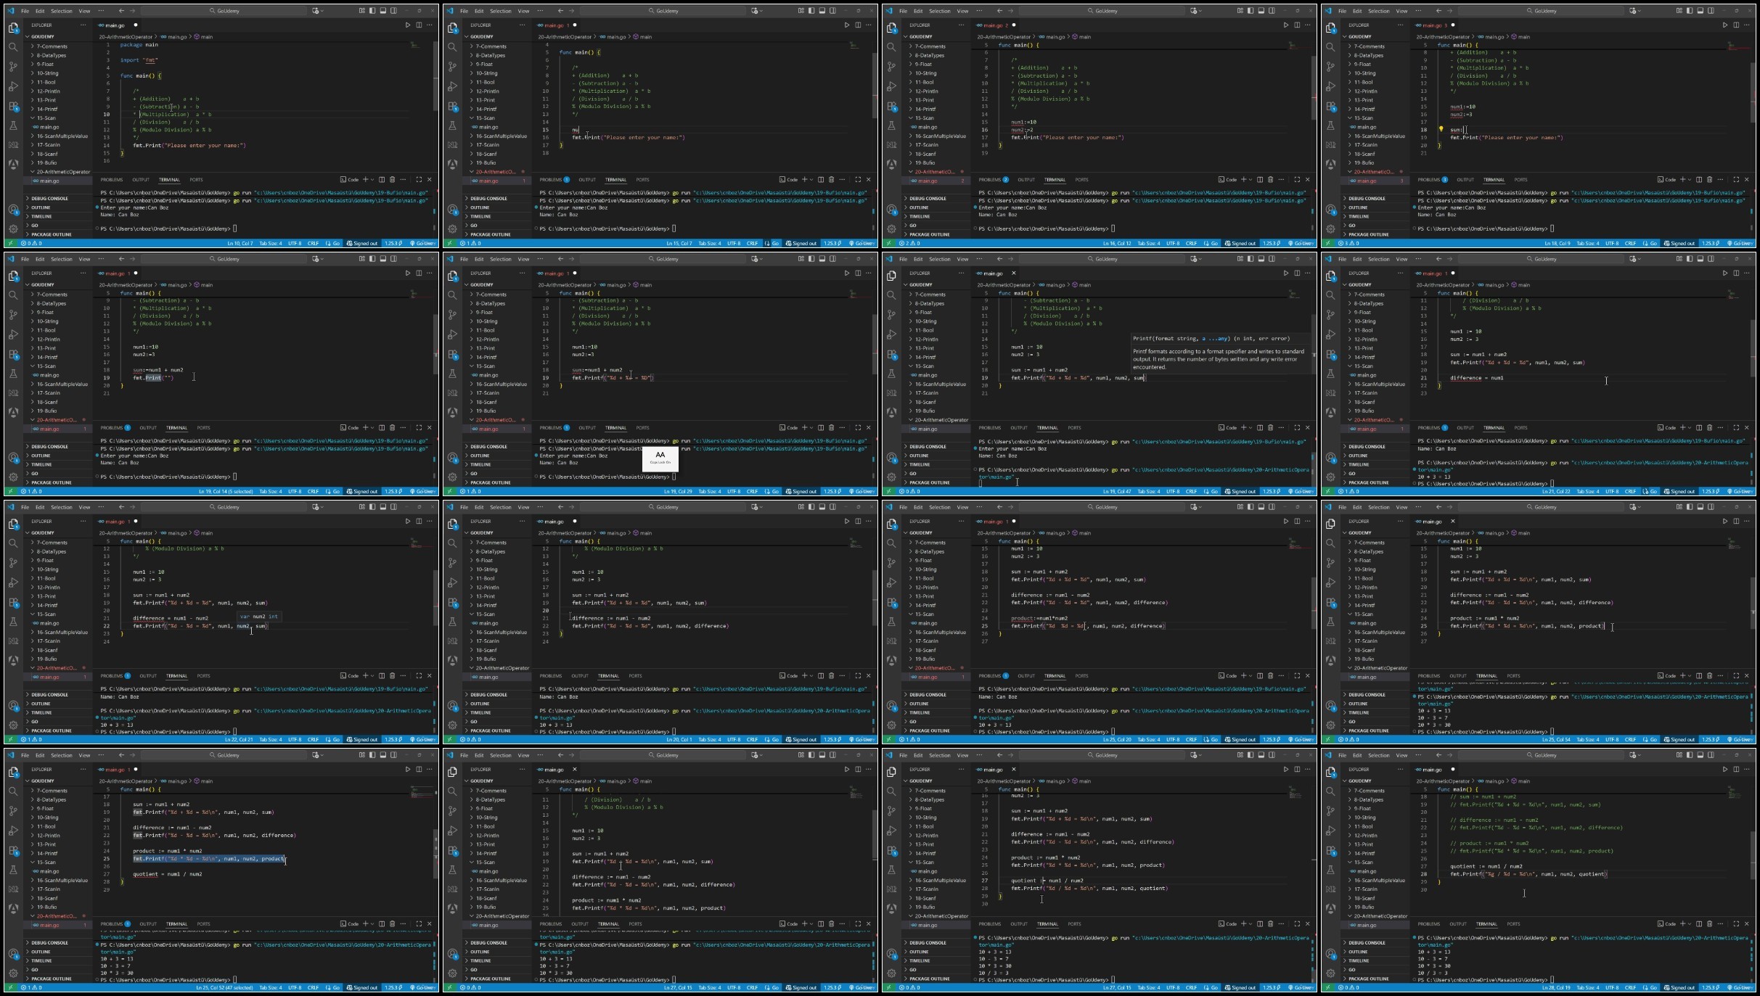Switch to PROBLEMS tab in 'var num2 int' window

112,676
